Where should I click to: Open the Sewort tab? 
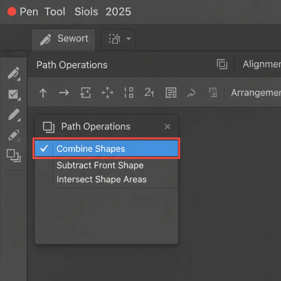(64, 39)
